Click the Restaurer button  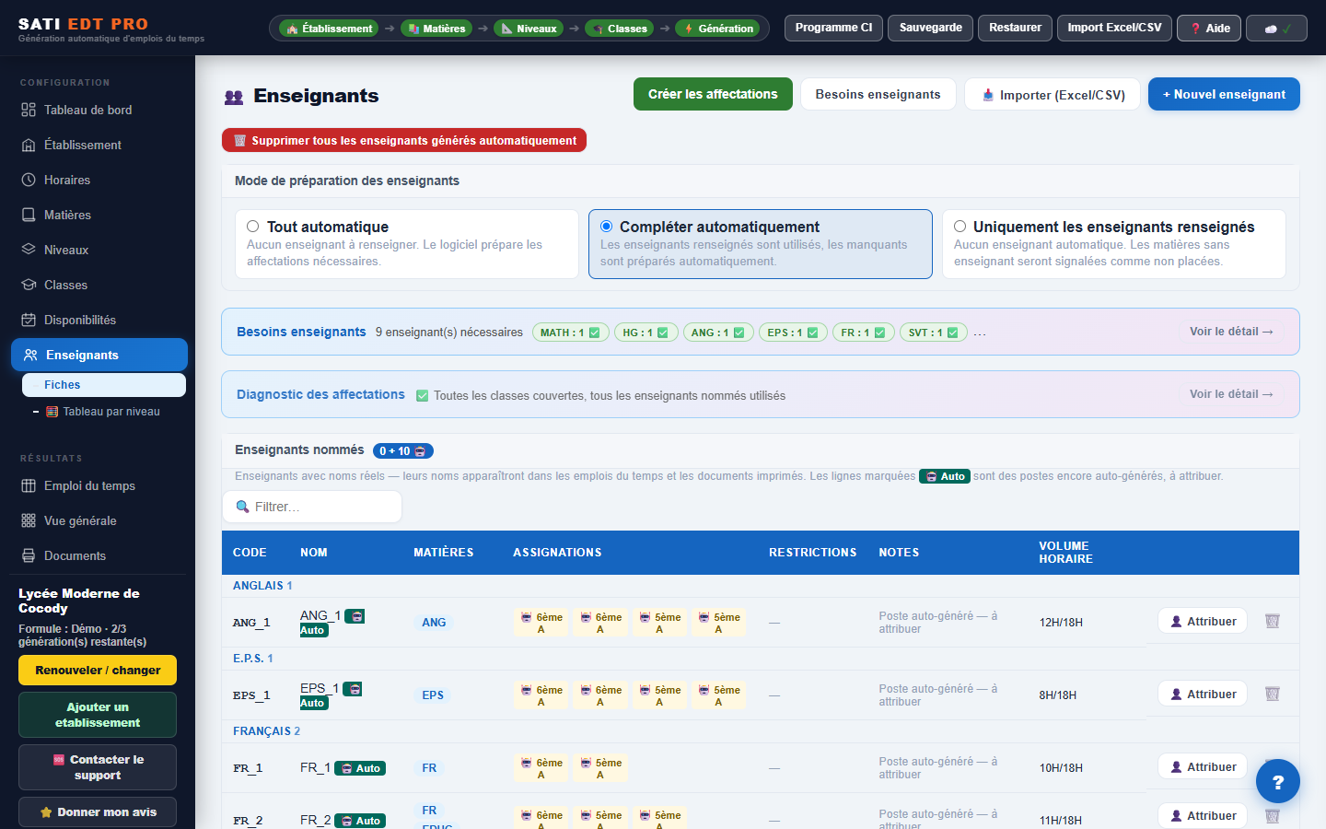pos(1015,28)
